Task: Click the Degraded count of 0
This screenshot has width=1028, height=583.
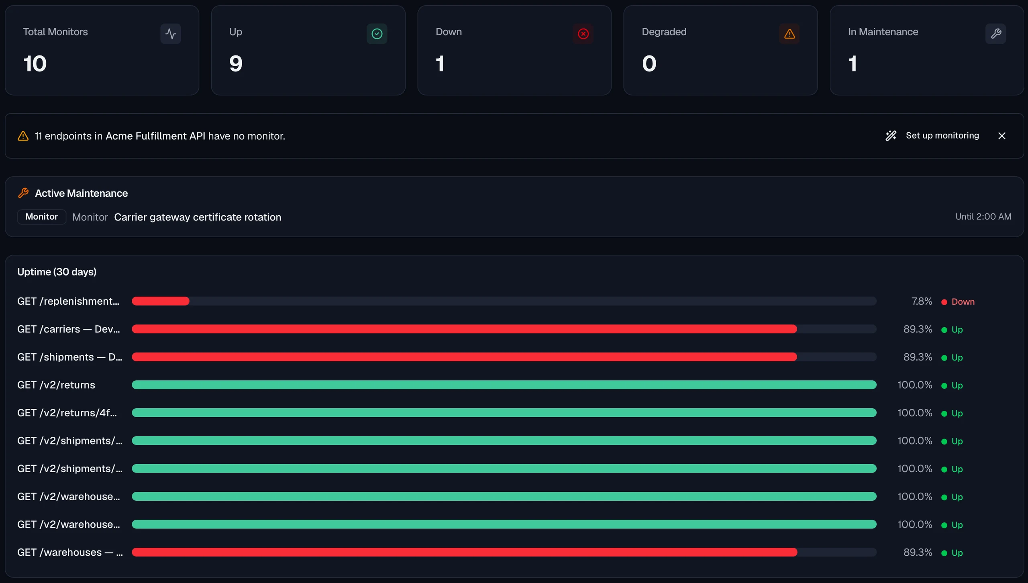Action: [649, 63]
